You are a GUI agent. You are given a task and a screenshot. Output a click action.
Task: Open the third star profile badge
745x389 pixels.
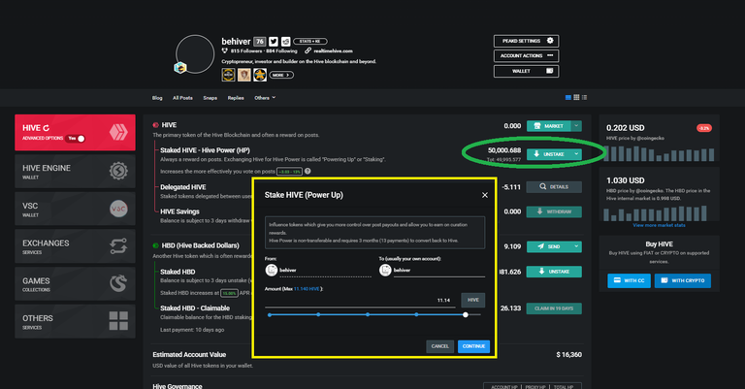pyautogui.click(x=260, y=75)
